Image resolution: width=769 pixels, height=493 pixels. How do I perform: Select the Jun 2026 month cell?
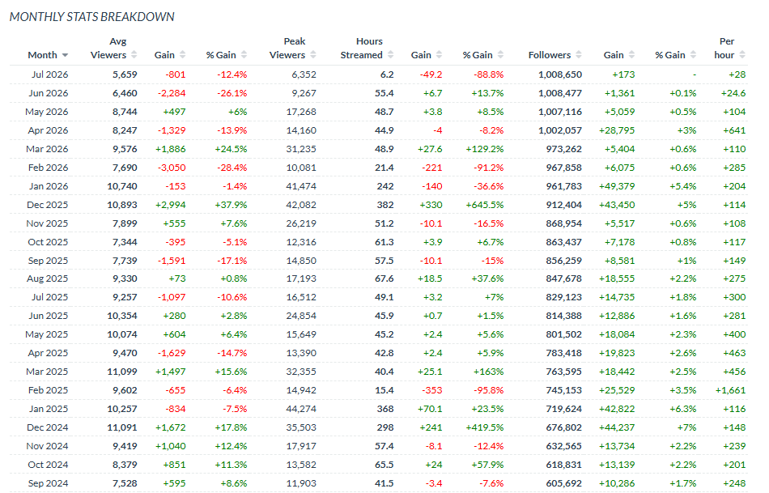point(49,93)
